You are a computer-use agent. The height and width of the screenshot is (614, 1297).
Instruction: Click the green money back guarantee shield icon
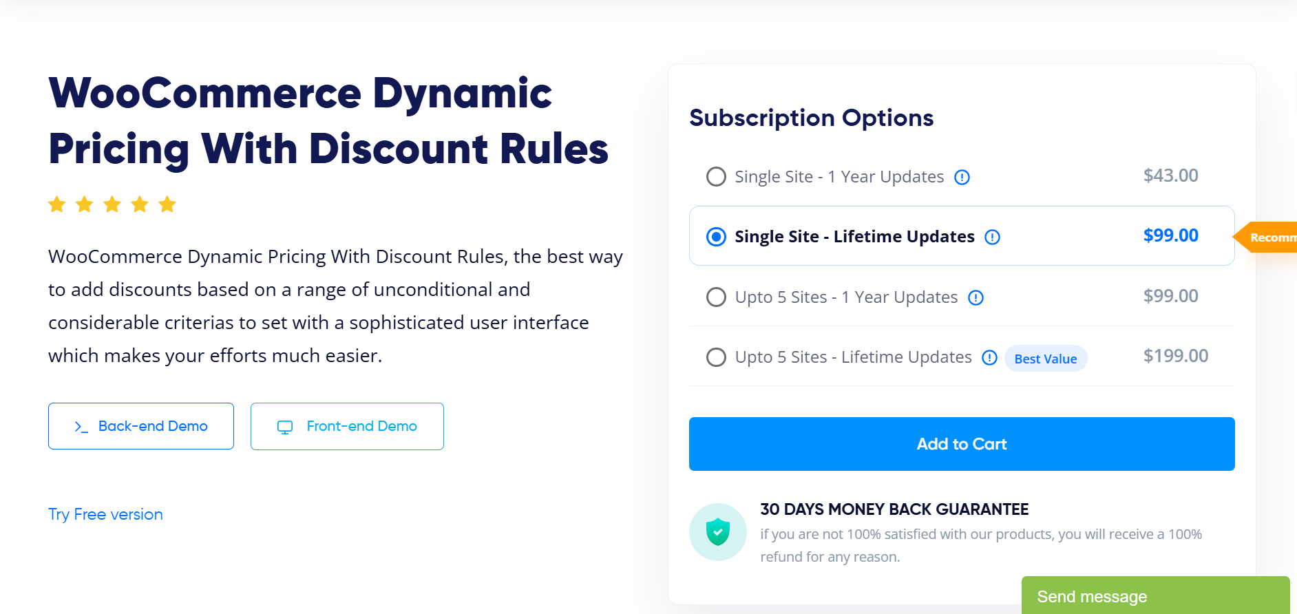click(x=717, y=532)
